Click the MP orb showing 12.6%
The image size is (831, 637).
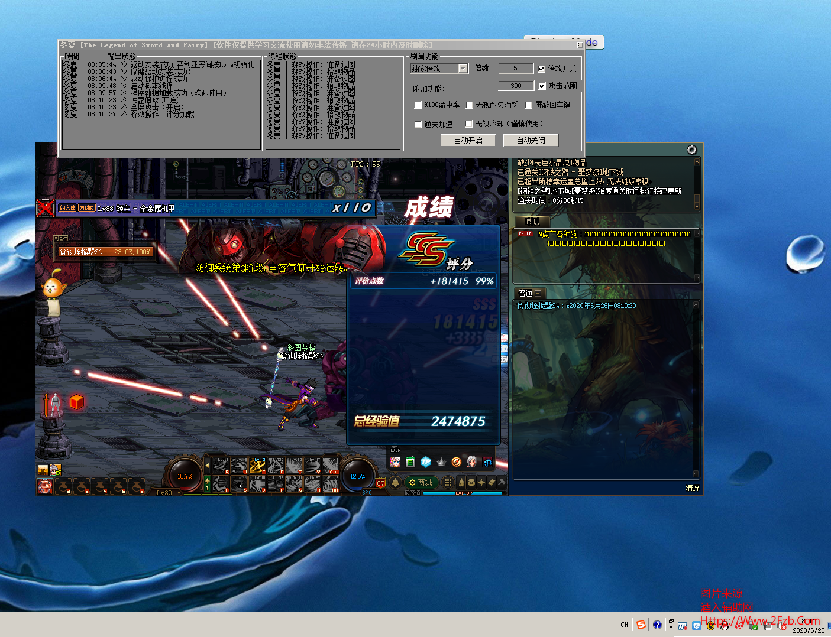(358, 476)
